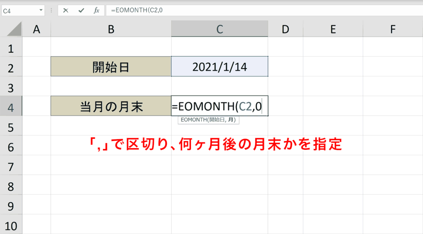Select row 2 header
Viewport: 423px width, 234px height.
click(11, 68)
